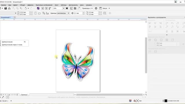This screenshot has height=104, width=185.
Task: Select portrait page orientation
Action: pos(36,13)
